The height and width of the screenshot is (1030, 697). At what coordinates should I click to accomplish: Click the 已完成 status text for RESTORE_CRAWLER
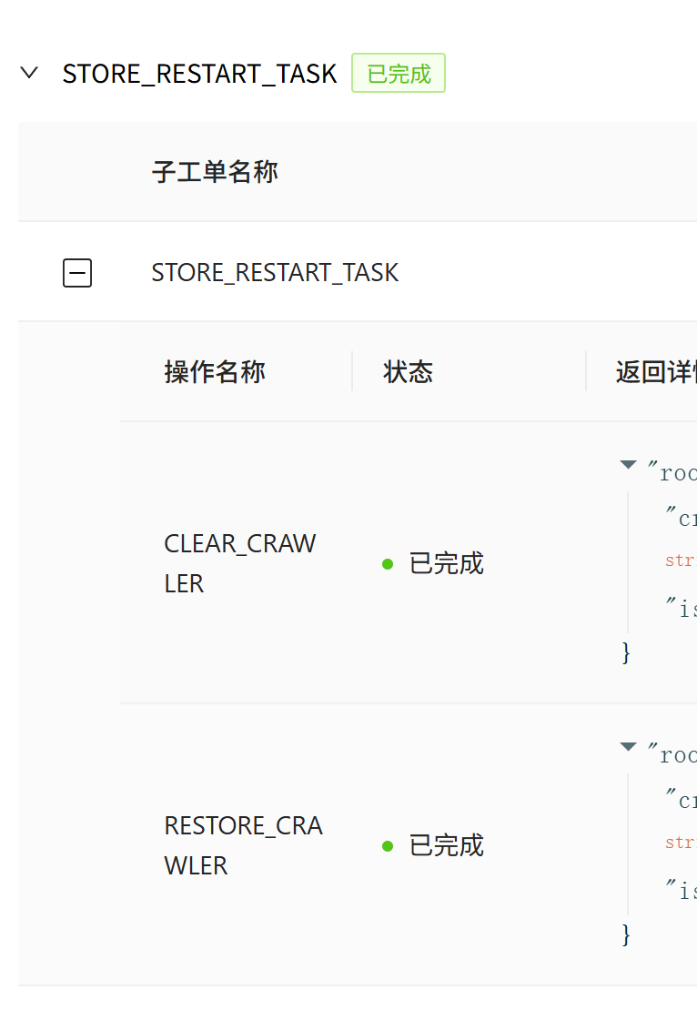pos(446,846)
